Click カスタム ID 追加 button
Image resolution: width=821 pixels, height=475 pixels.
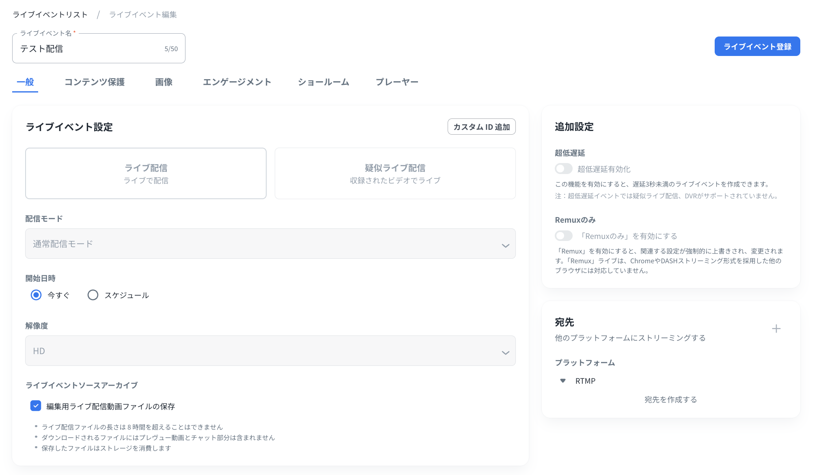[x=481, y=127]
